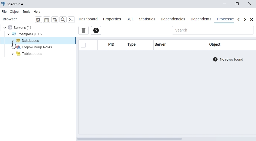Expand the Tablespaces tree node
Viewport: 256px width, 141px height.
pos(13,54)
